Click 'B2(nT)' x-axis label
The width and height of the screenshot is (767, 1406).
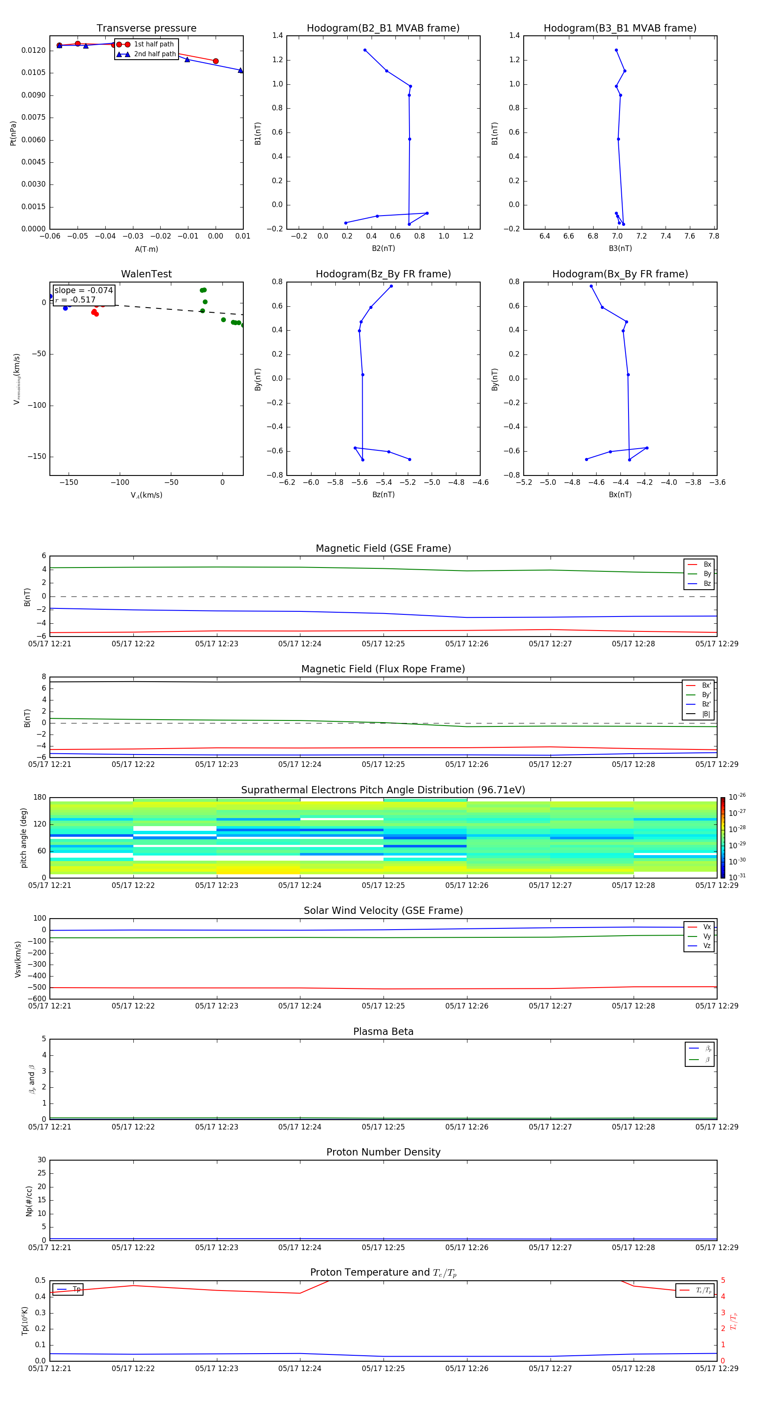pyautogui.click(x=383, y=248)
